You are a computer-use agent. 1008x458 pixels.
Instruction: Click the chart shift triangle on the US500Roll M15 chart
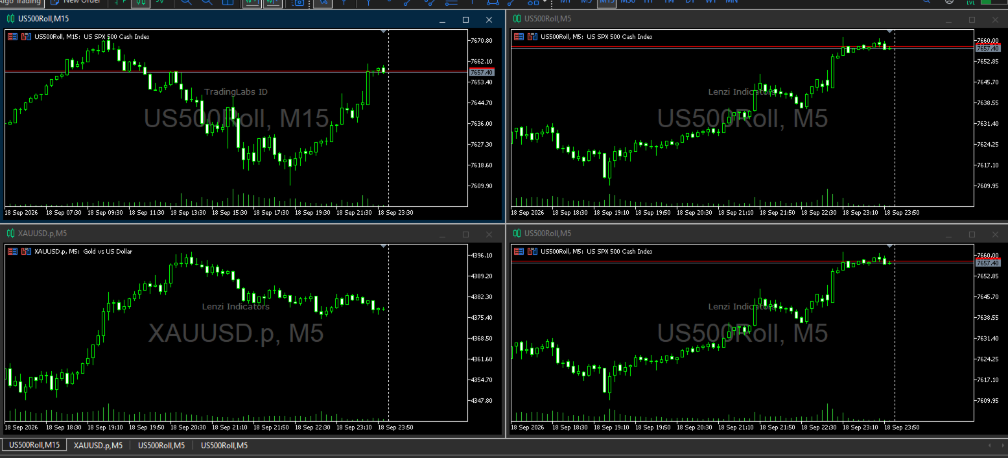(x=384, y=31)
